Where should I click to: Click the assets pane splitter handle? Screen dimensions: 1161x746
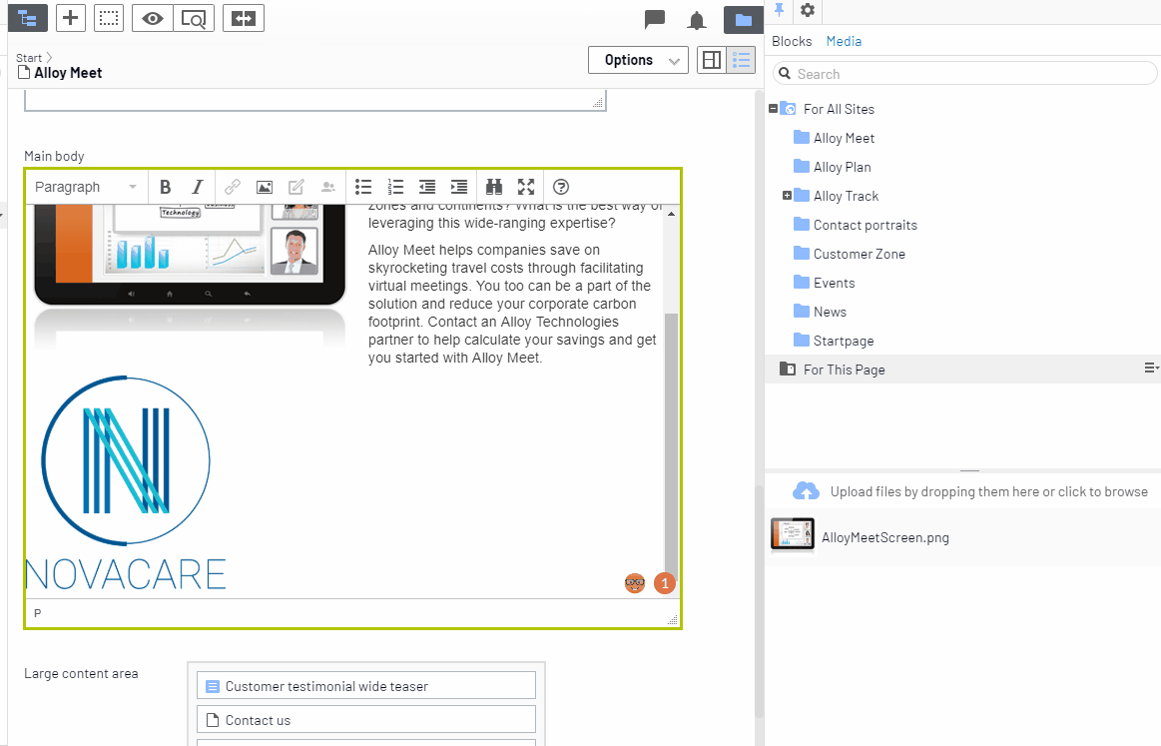969,470
